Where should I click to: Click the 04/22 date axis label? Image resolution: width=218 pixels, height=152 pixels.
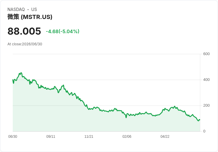(165, 137)
